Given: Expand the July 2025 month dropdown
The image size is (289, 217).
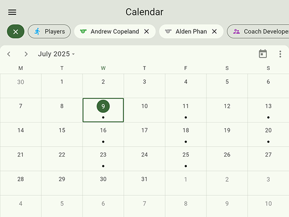Looking at the screenshot, I should click(x=56, y=54).
